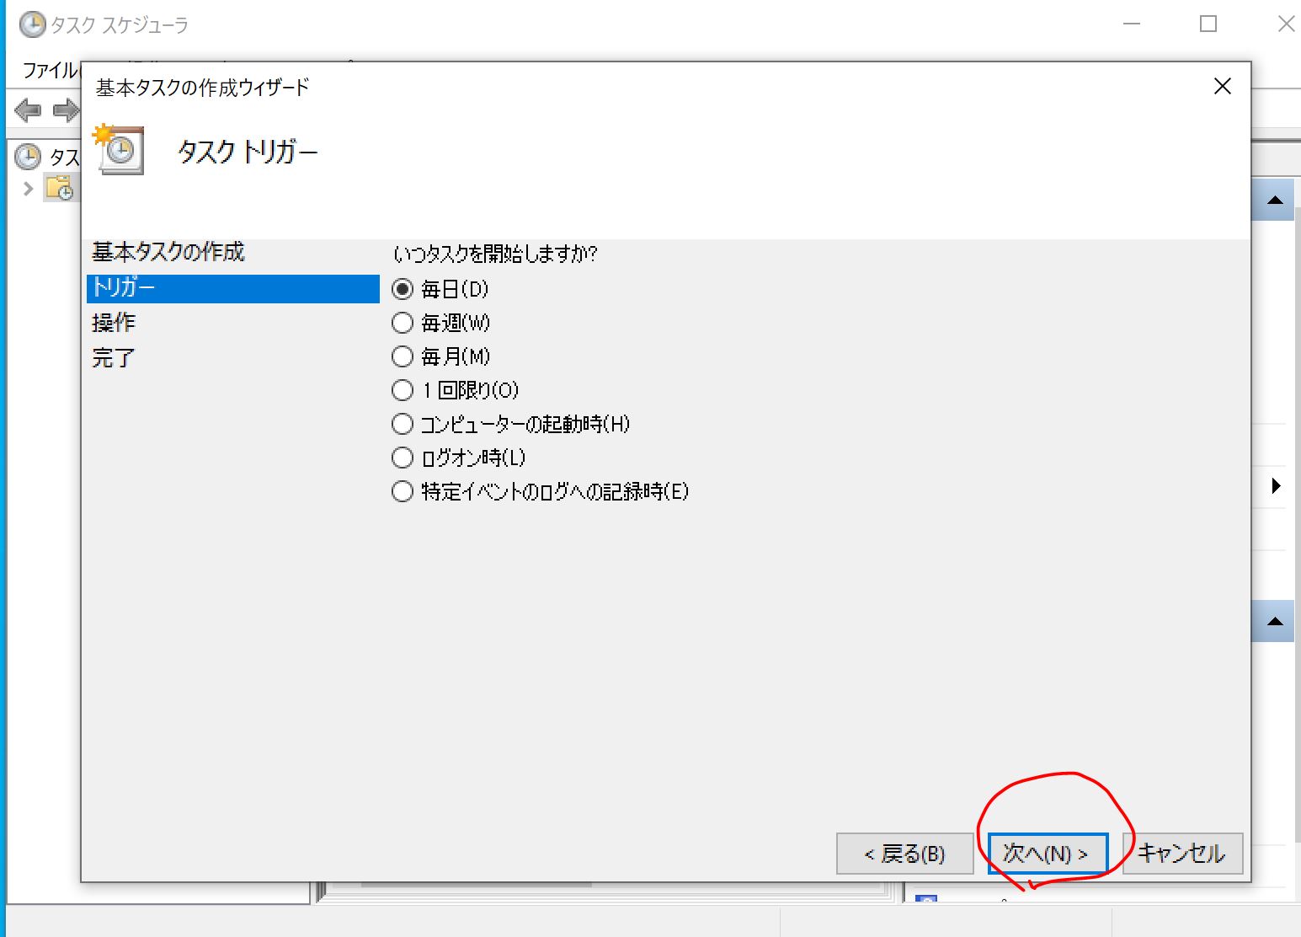This screenshot has height=937, width=1301.
Task: Choose ログオン時(L) logon trigger
Action: [x=403, y=458]
